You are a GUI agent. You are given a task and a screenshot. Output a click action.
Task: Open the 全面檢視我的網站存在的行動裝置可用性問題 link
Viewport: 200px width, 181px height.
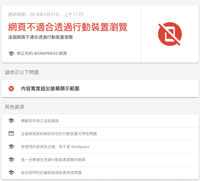click(x=59, y=134)
